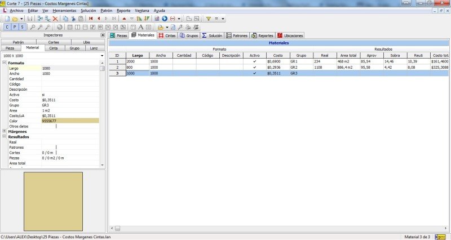Go to first record with red arrow

point(91,19)
